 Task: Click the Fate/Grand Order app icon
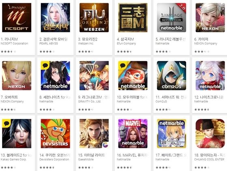pyautogui.click(x=171, y=134)
